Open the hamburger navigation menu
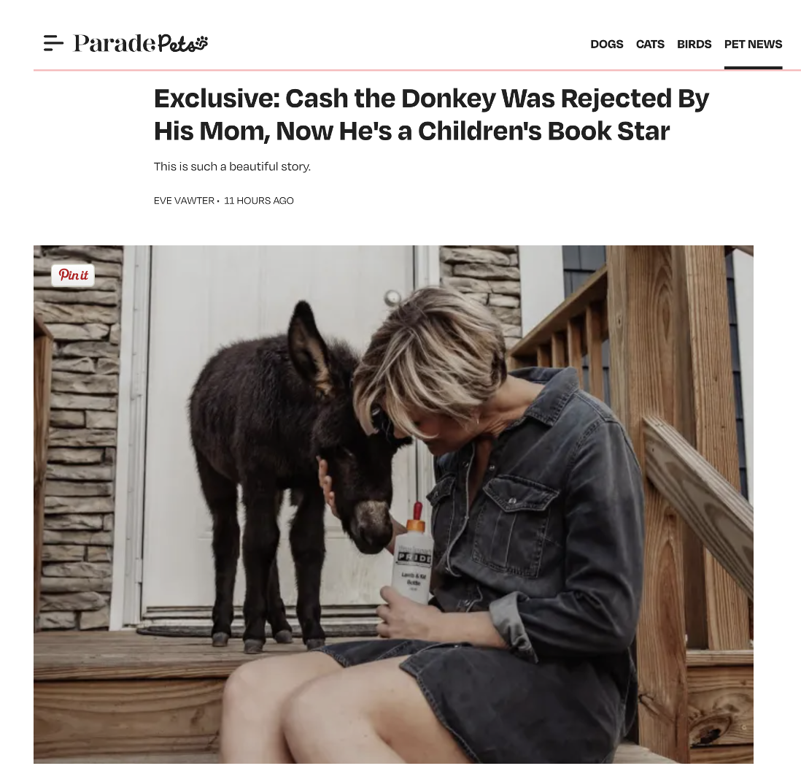This screenshot has width=801, height=774. coord(54,44)
